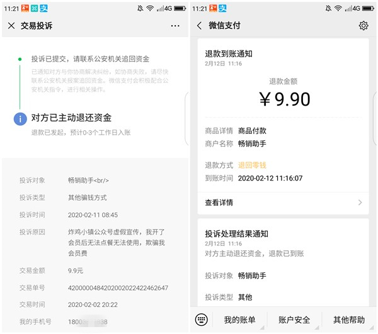The height and width of the screenshot is (334, 378).
Task: Select the transaction number 交易单号 value
Action: pyautogui.click(x=118, y=288)
